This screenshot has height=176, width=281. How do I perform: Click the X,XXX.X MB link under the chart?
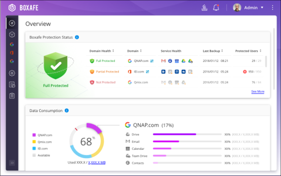click(97, 162)
